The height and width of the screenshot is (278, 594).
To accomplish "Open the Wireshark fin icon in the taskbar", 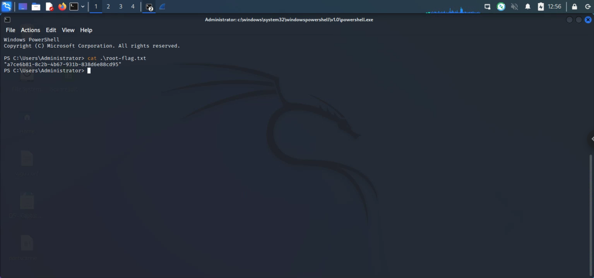I will point(162,6).
